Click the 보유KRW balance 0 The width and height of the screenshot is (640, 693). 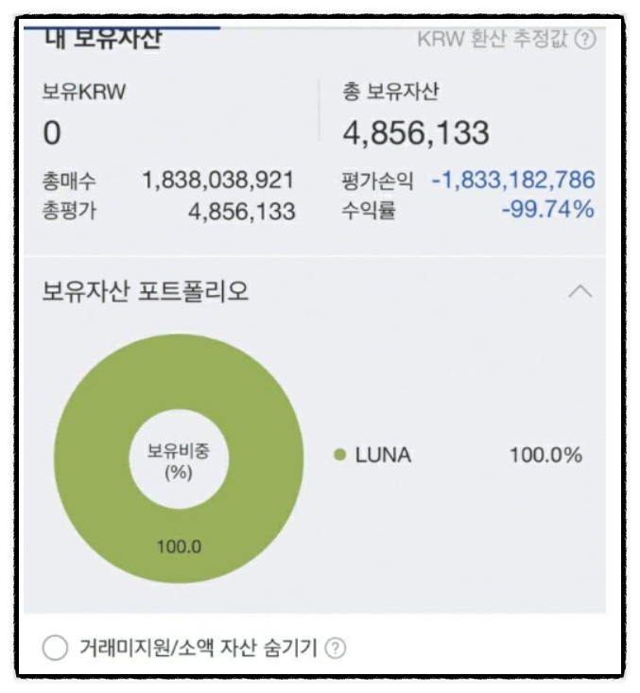tap(52, 133)
